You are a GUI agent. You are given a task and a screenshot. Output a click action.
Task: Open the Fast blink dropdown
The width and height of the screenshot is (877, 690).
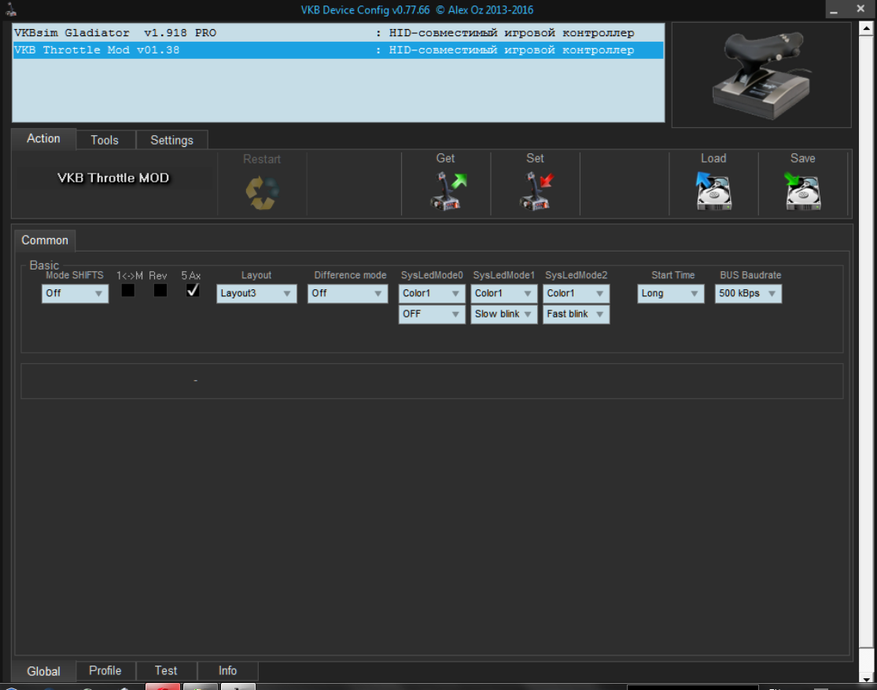click(576, 314)
